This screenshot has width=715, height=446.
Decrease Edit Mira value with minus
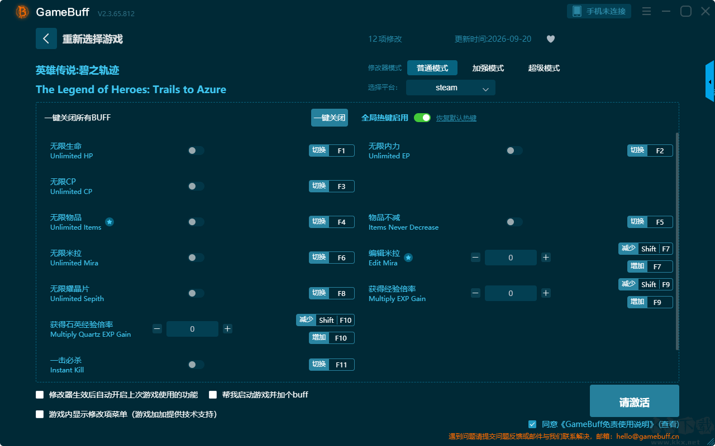tap(475, 258)
